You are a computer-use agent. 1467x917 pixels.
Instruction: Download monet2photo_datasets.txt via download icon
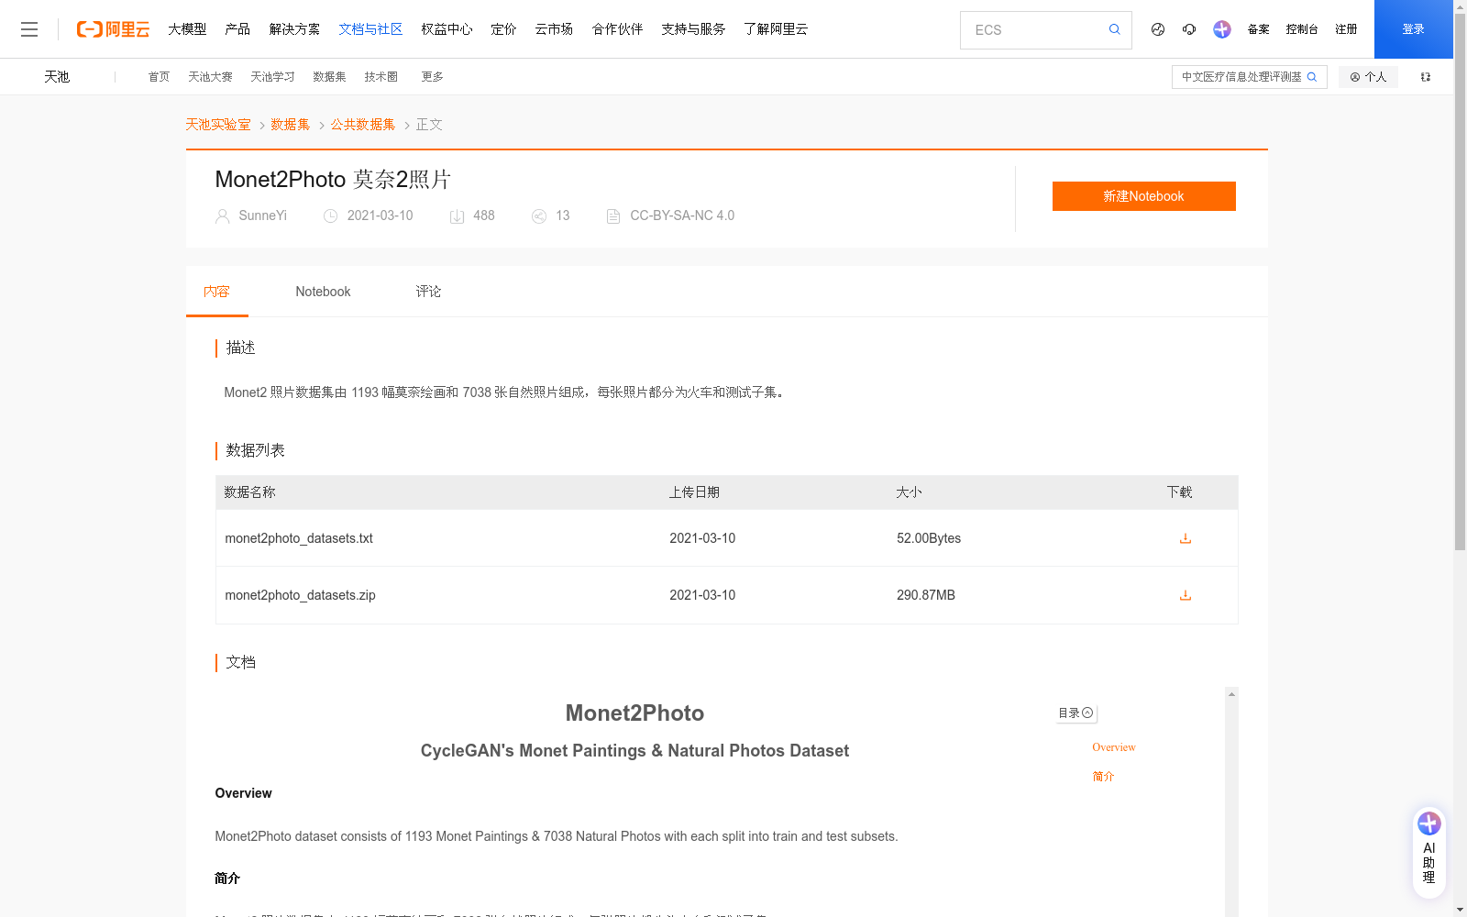[1185, 538]
